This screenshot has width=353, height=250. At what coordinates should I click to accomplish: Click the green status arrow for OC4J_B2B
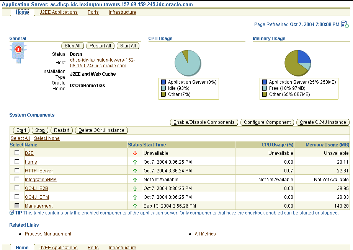point(135,188)
